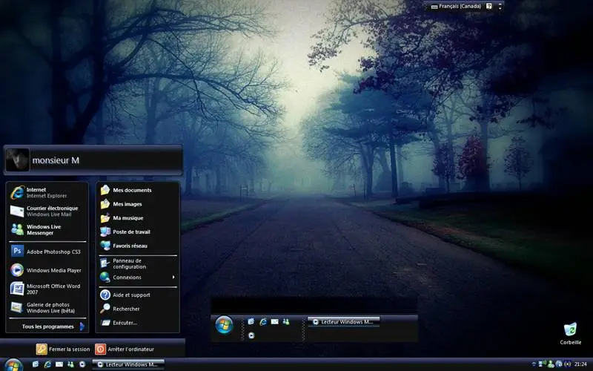
Task: Open Internet Explorer from the Start menu
Action: pyautogui.click(x=47, y=192)
